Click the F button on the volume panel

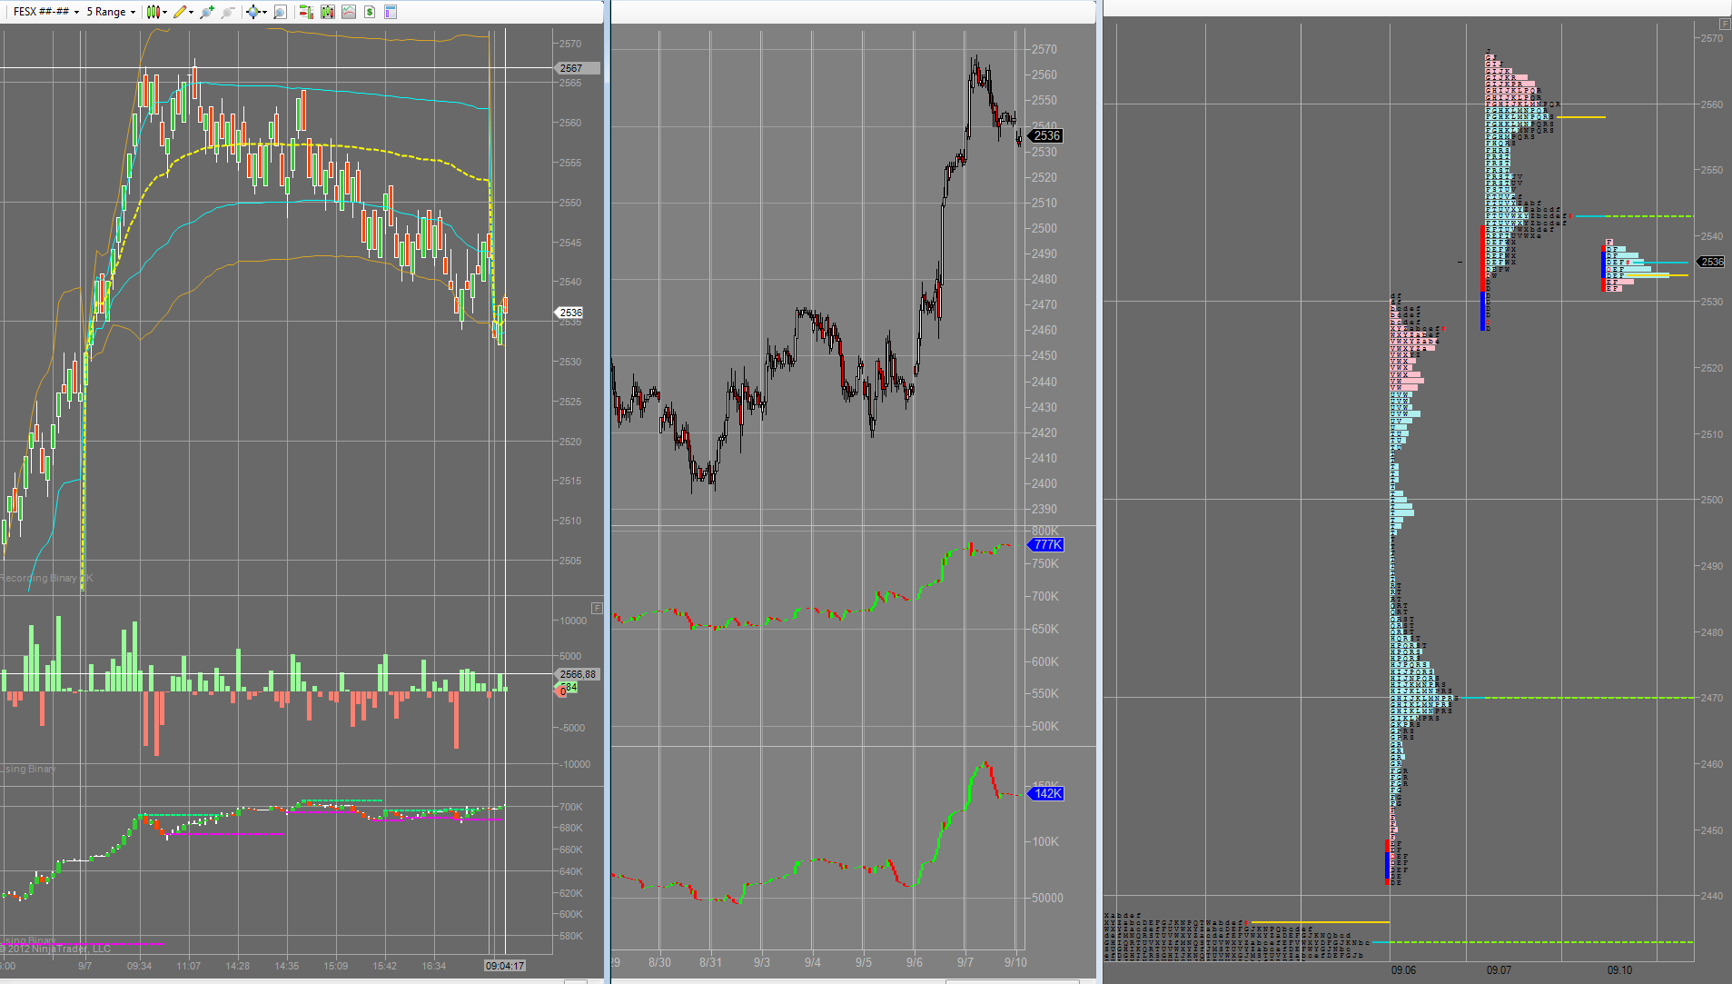[x=597, y=608]
